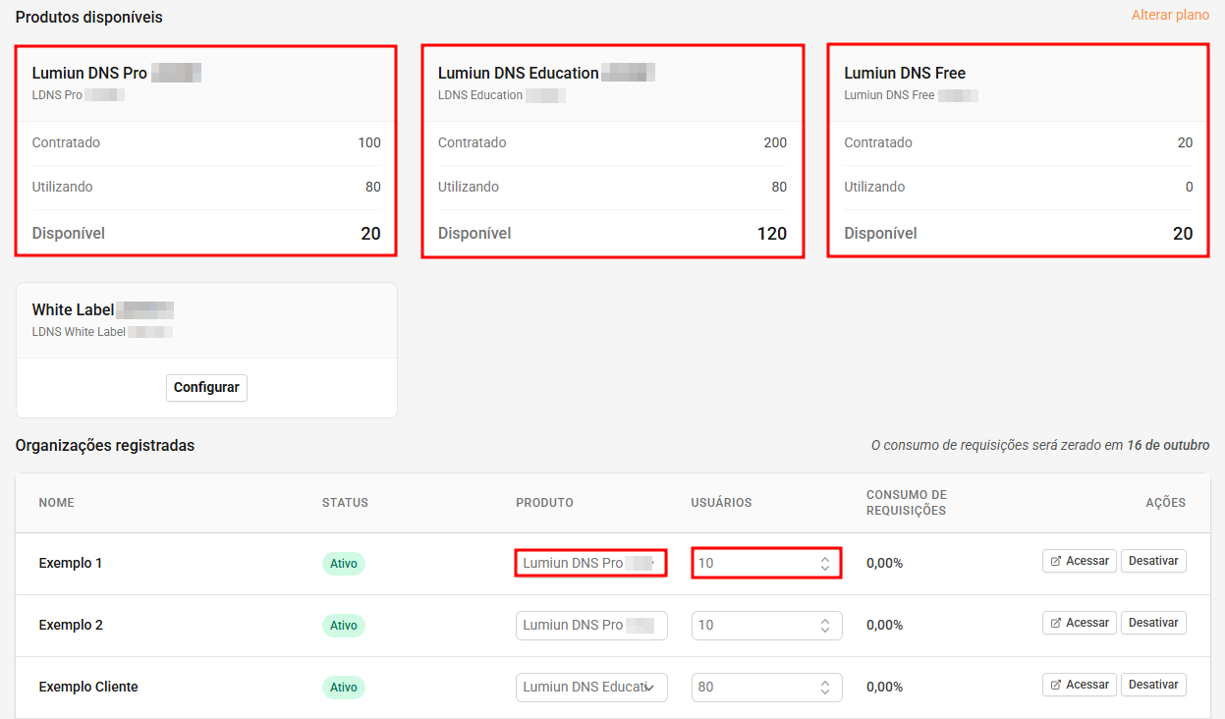Click the Exemplo Cliente organization name

coord(88,687)
